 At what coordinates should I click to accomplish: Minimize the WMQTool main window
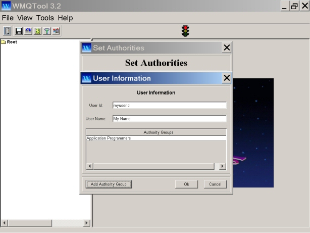point(284,6)
